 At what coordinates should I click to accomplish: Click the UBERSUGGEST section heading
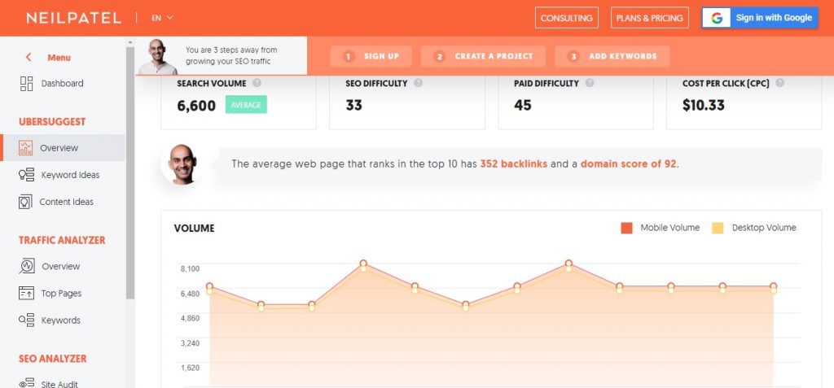[52, 122]
